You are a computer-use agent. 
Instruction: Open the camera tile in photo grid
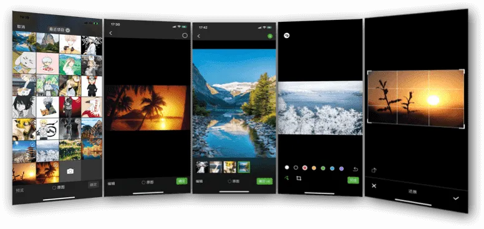pyautogui.click(x=70, y=171)
